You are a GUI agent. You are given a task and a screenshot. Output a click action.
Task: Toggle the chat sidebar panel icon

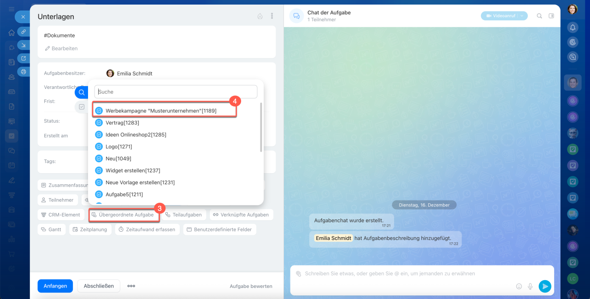[x=551, y=16]
